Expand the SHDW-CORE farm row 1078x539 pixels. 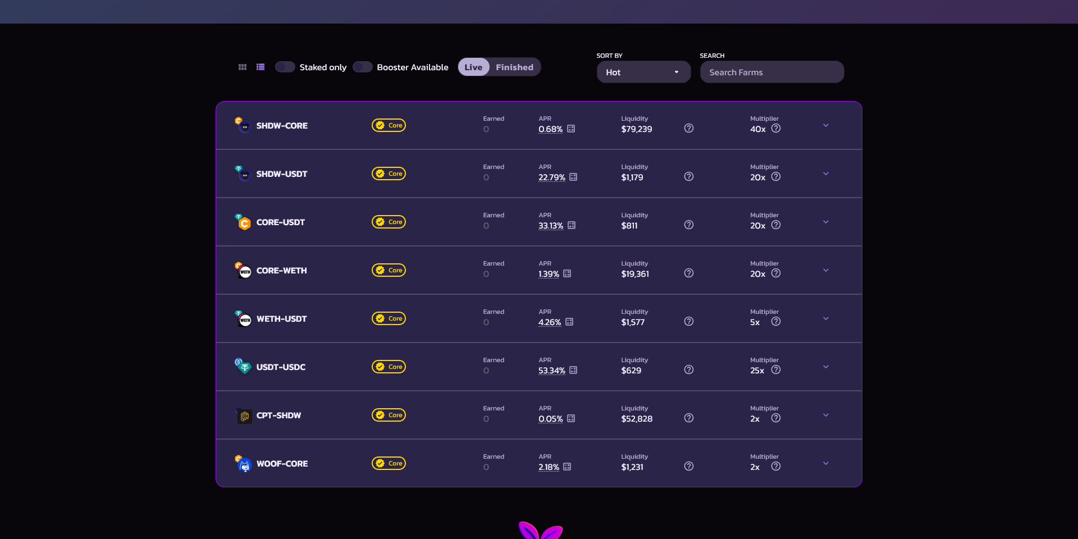coord(826,126)
